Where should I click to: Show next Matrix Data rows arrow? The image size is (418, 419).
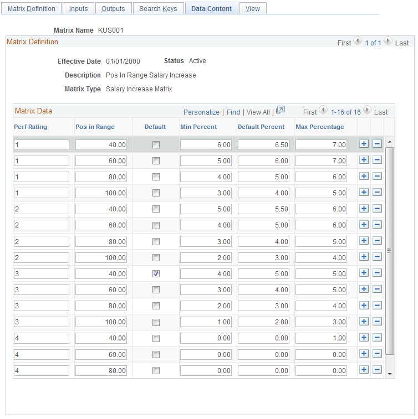tap(367, 110)
